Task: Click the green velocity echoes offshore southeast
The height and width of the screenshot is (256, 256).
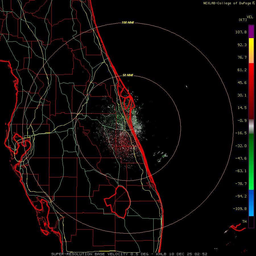Action: (160, 156)
